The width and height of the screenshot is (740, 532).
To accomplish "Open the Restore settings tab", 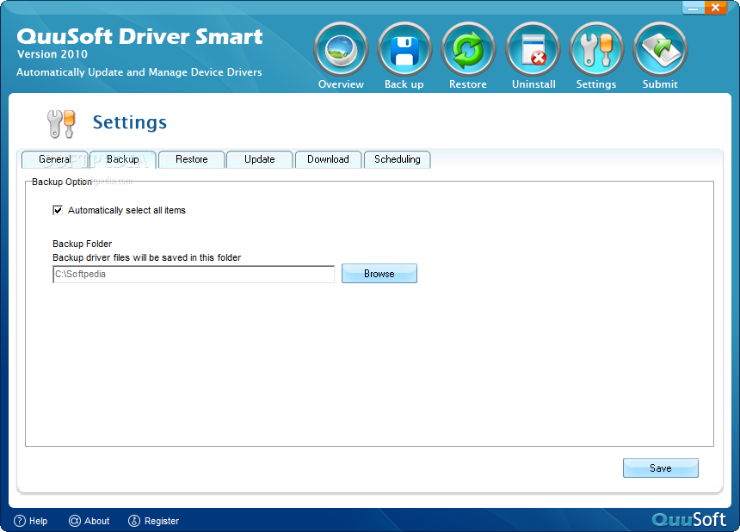I will 192,159.
